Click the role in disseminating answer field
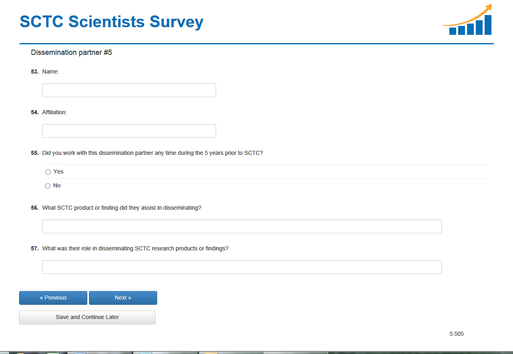Screen dimensions: 513x354 tap(242, 267)
